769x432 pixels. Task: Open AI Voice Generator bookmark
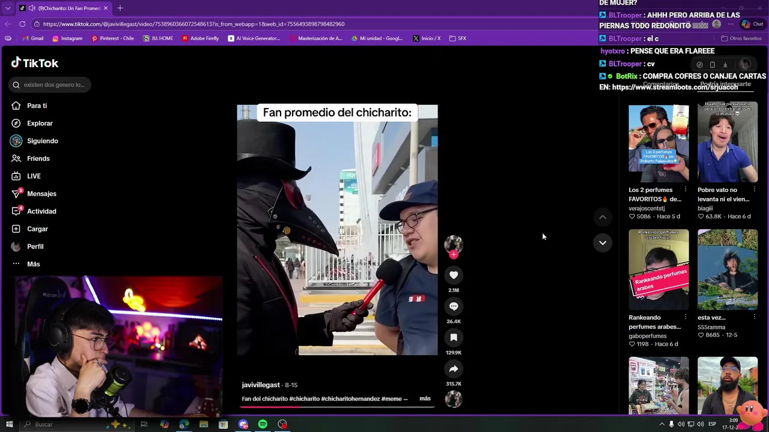click(254, 38)
